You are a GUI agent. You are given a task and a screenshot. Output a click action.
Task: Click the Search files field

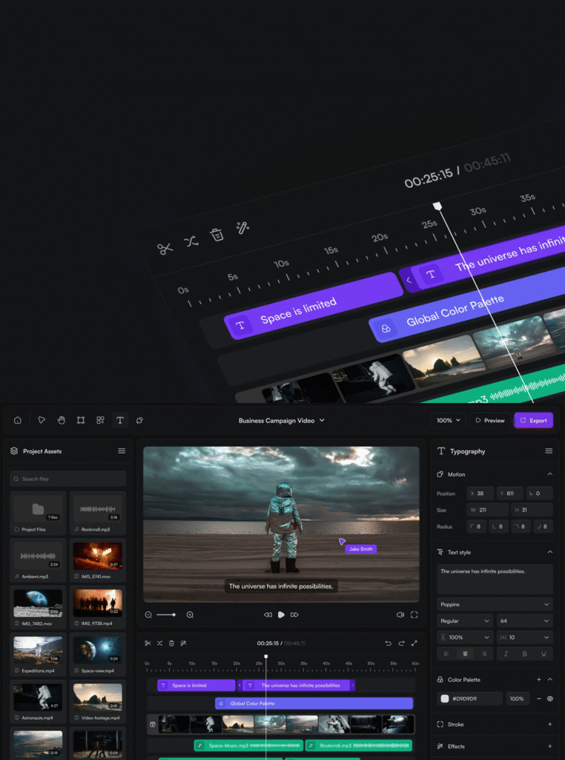click(67, 479)
